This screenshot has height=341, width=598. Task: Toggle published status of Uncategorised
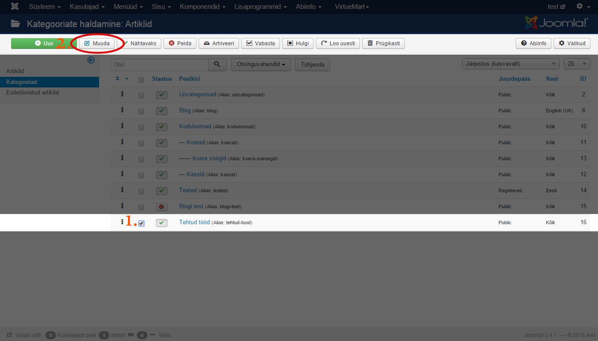[x=162, y=95]
